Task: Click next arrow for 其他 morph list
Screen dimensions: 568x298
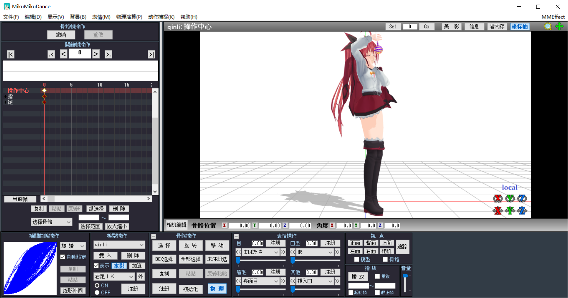Action: pos(337,281)
